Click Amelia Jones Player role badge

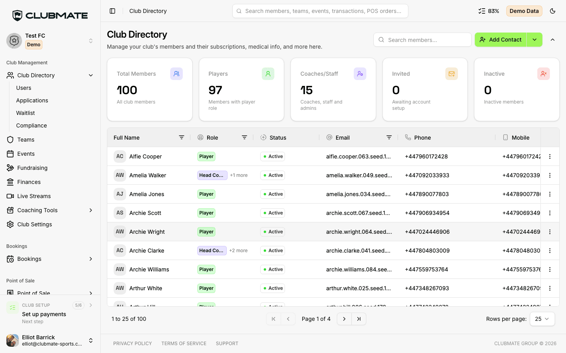206,194
